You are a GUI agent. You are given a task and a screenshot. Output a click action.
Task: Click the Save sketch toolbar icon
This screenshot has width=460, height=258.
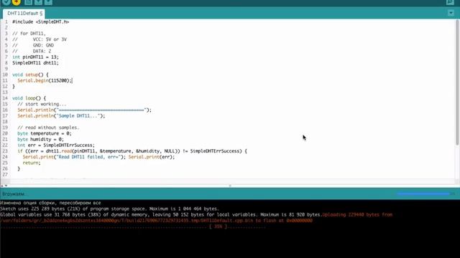pyautogui.click(x=48, y=2)
